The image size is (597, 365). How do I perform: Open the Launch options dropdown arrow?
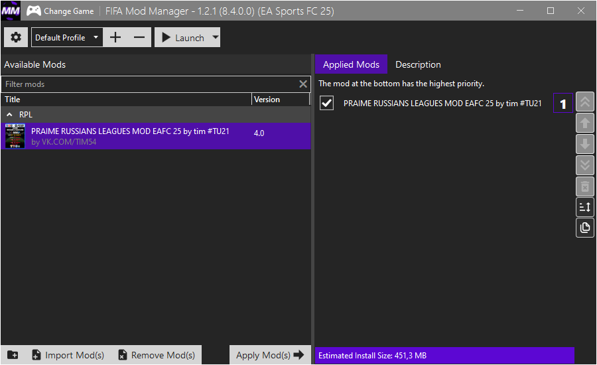216,37
